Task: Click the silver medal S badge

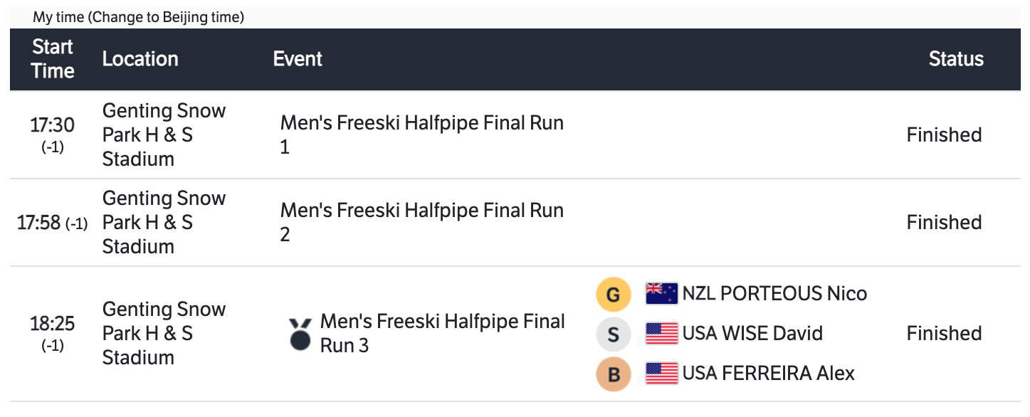Action: [614, 334]
